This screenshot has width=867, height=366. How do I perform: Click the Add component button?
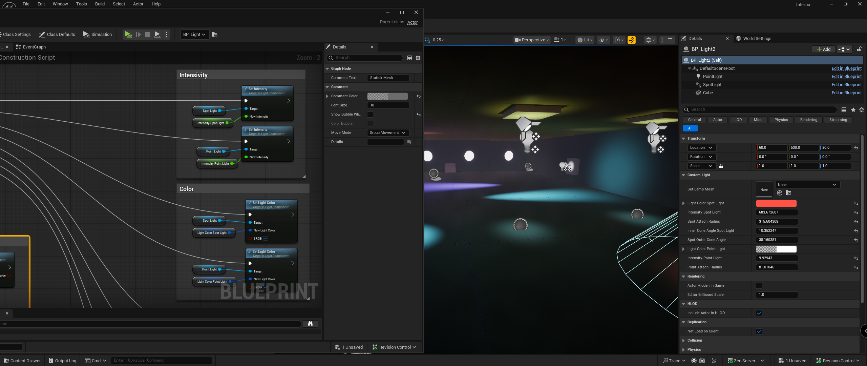coord(824,49)
